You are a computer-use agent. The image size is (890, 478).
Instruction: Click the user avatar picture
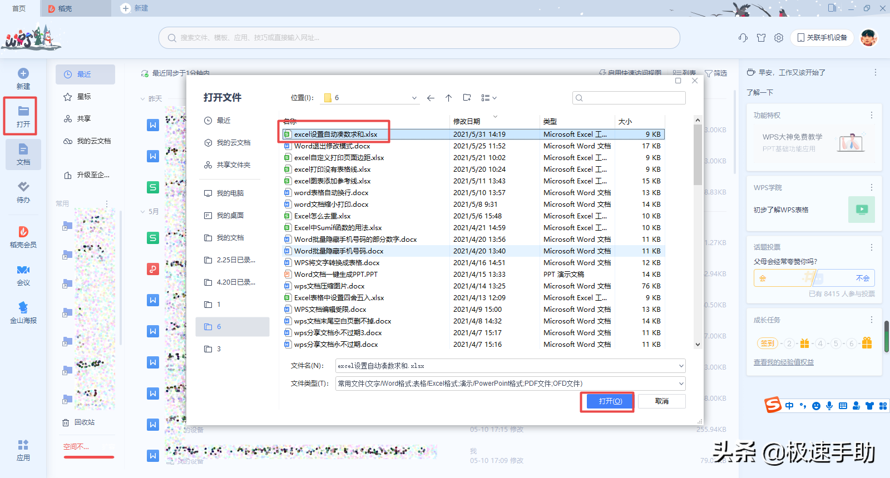click(x=868, y=37)
